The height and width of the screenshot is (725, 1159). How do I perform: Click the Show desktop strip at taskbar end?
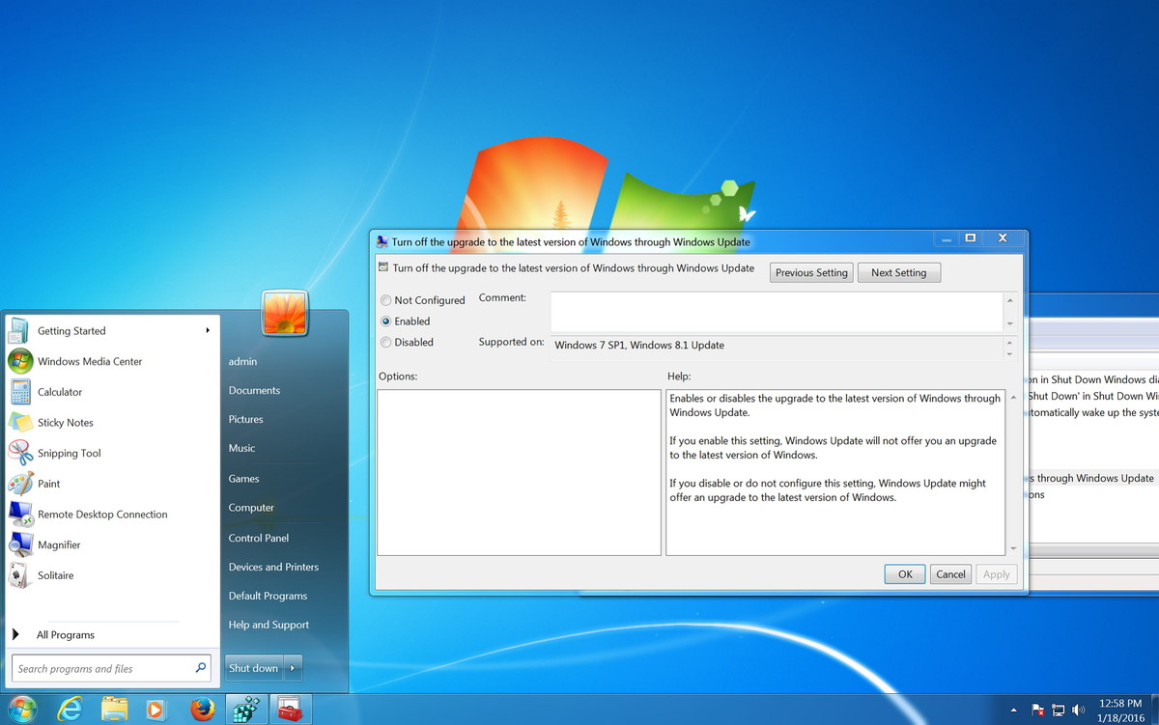tap(1153, 710)
